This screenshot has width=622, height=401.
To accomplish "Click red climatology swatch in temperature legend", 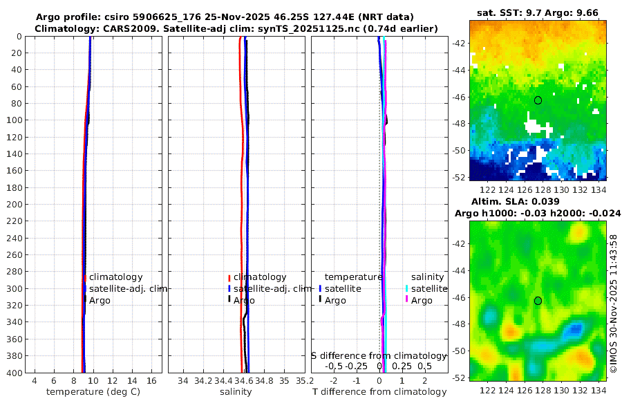I will 85,278.
